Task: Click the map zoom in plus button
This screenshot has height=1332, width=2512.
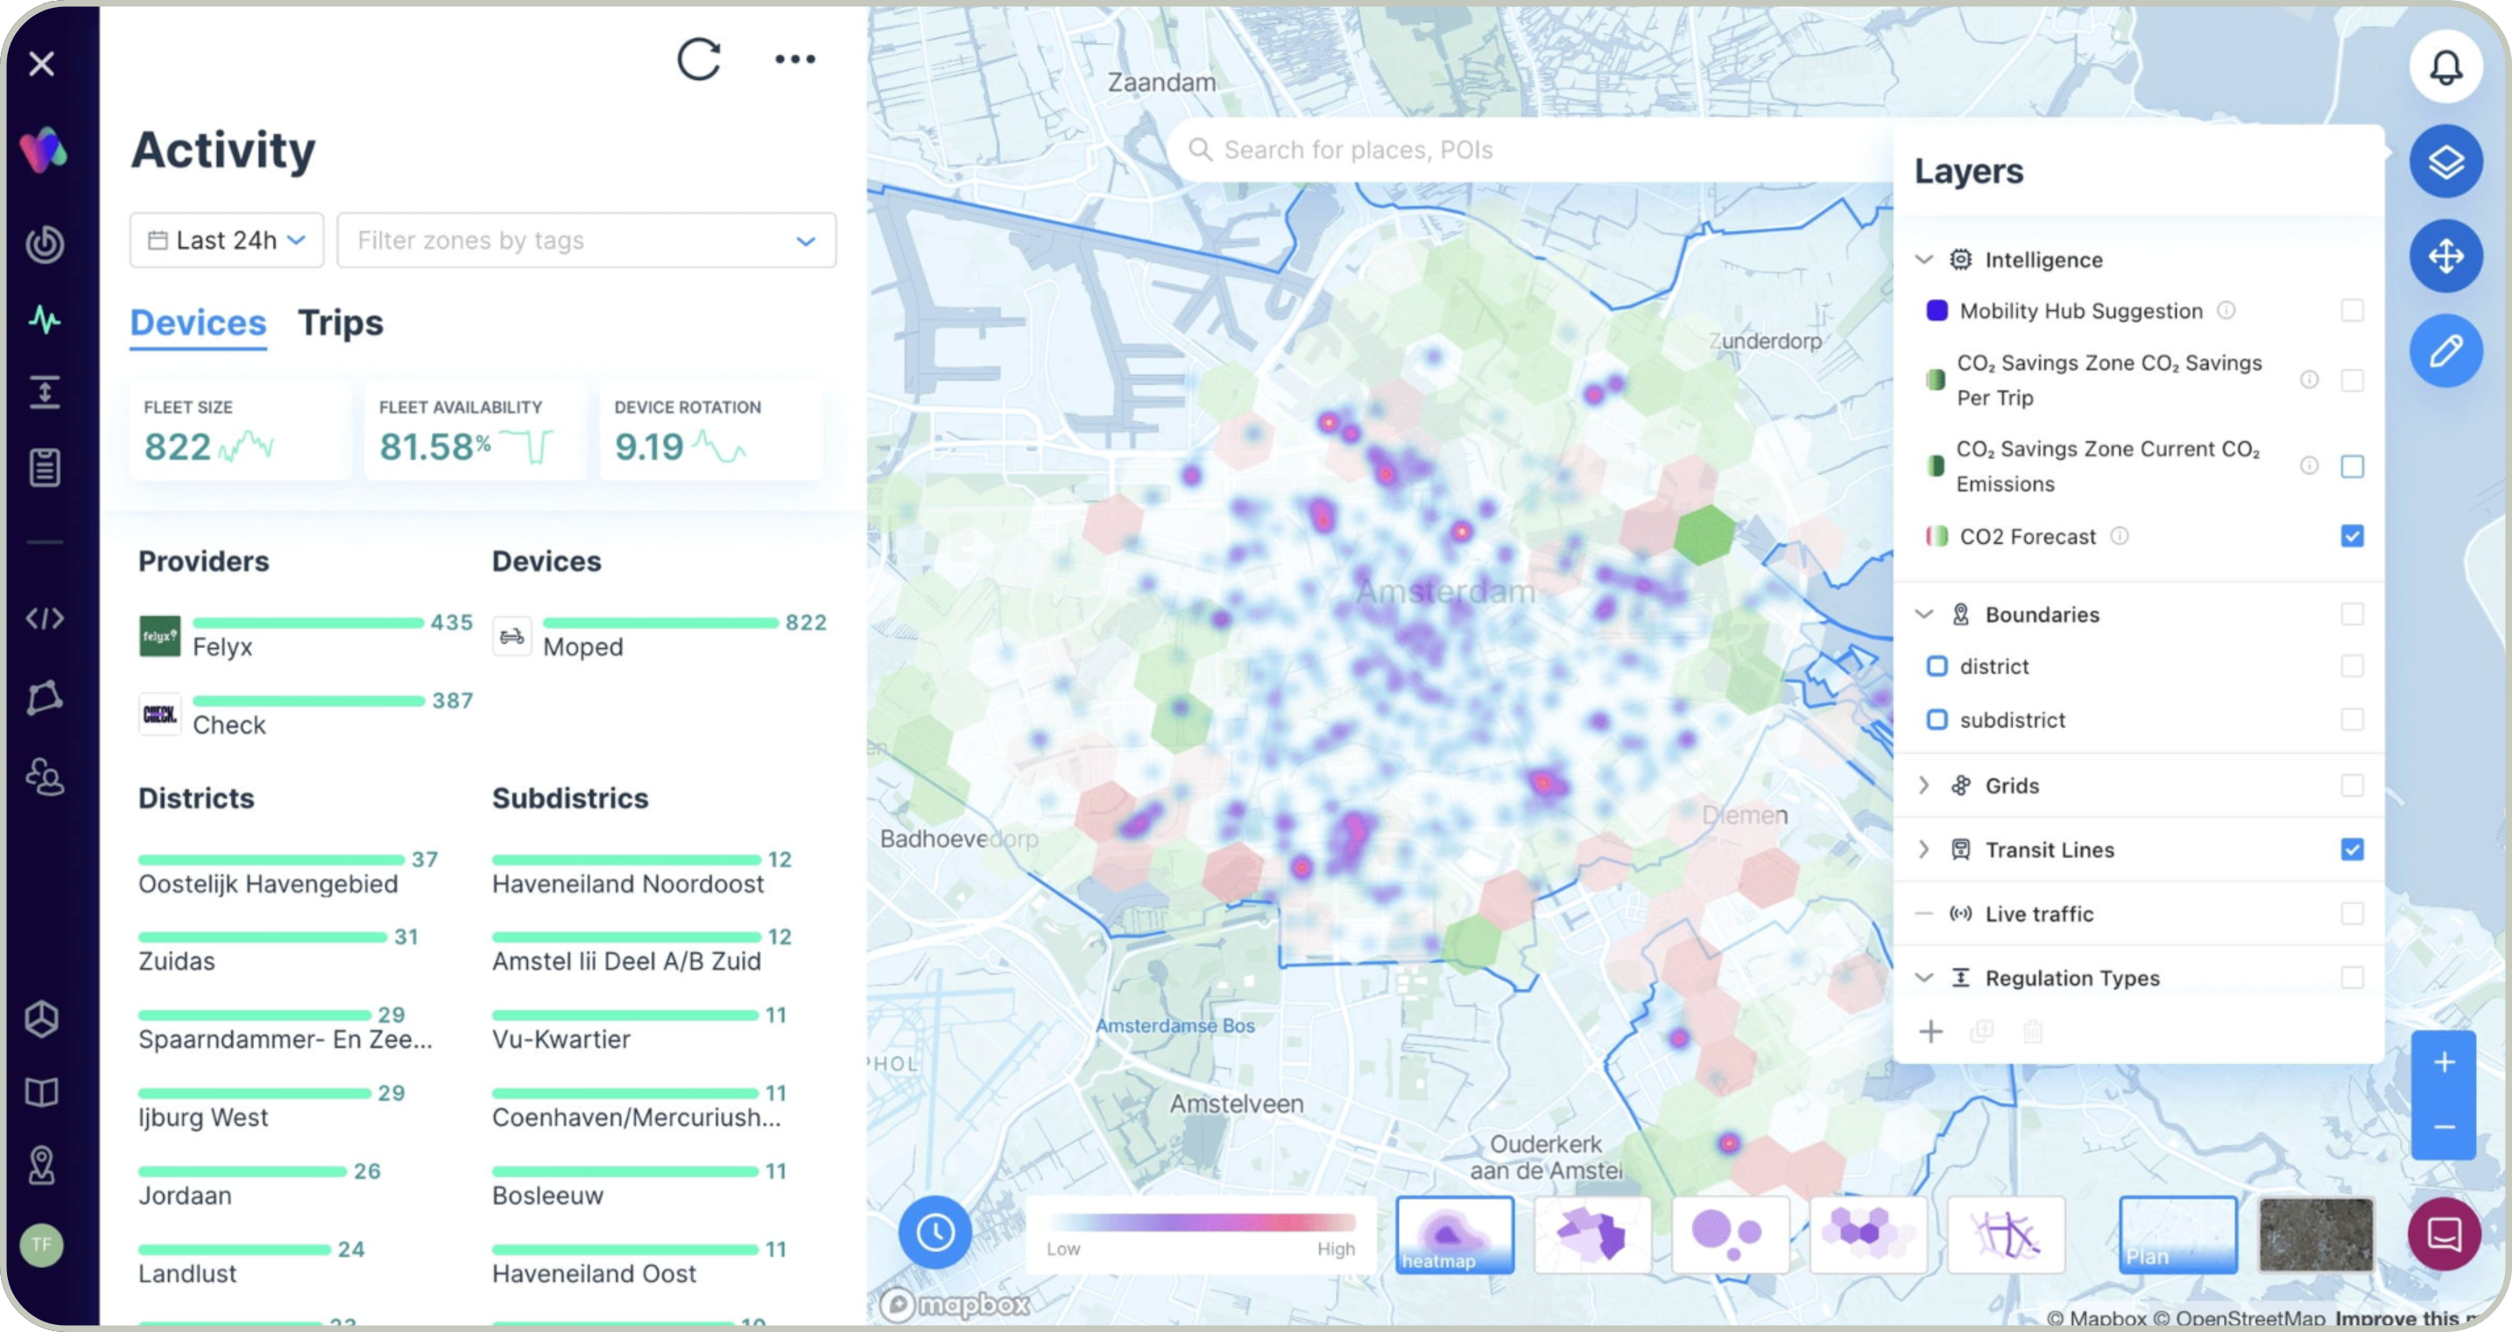Action: coord(2443,1063)
